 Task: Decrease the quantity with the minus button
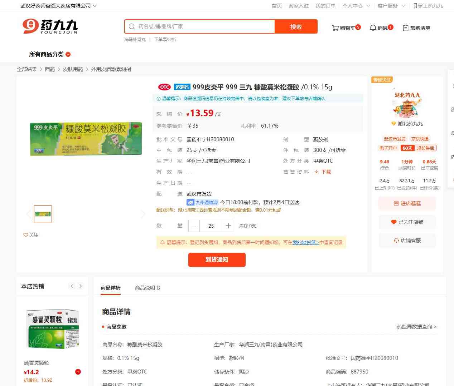click(x=194, y=226)
